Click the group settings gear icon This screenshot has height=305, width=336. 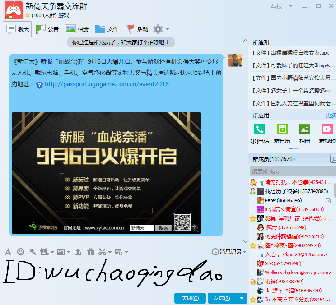pyautogui.click(x=158, y=29)
